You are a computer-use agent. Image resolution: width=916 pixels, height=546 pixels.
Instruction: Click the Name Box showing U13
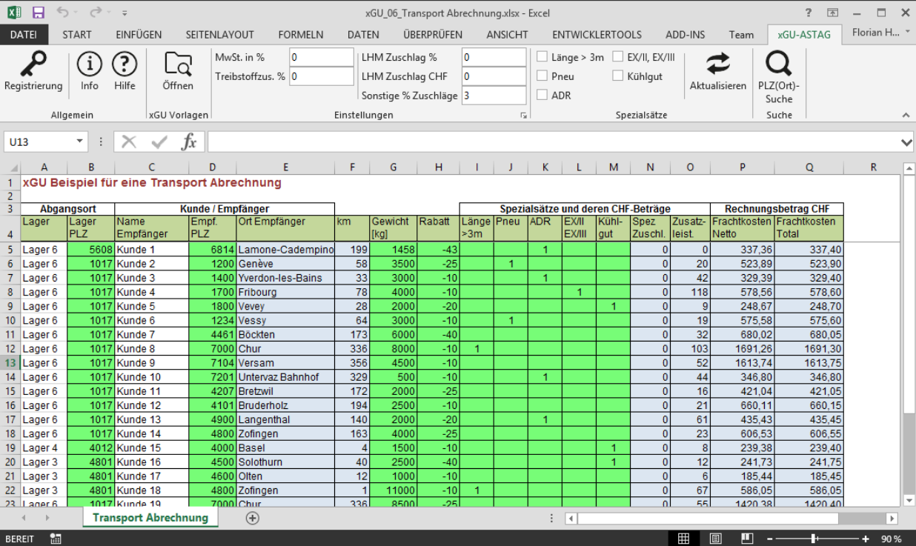pyautogui.click(x=39, y=142)
